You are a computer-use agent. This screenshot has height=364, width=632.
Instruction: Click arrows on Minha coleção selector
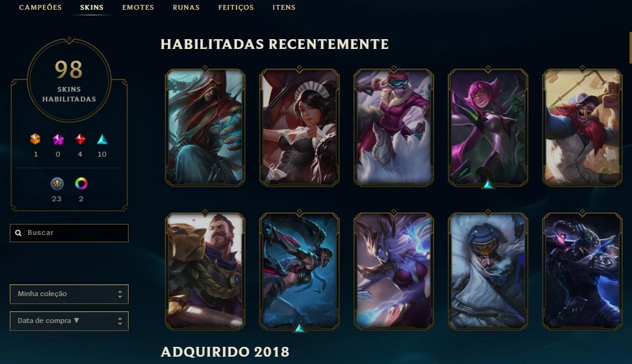[119, 294]
